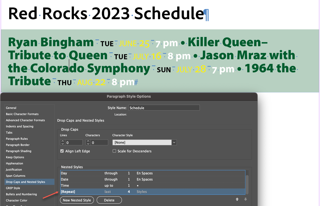Select Character Color in the sidebar
The width and height of the screenshot is (320, 206).
17,200
